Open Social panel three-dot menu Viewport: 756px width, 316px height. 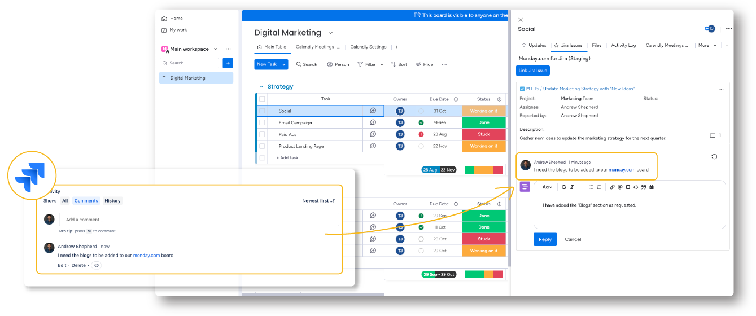(x=729, y=29)
